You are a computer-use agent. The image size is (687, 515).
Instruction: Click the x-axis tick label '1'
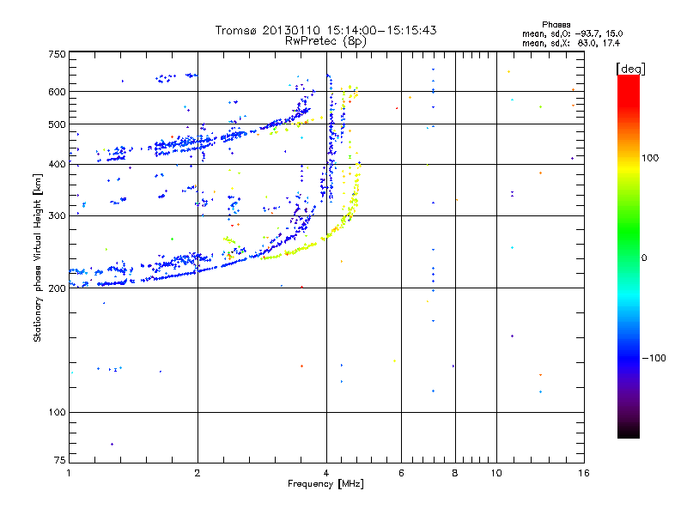69,473
